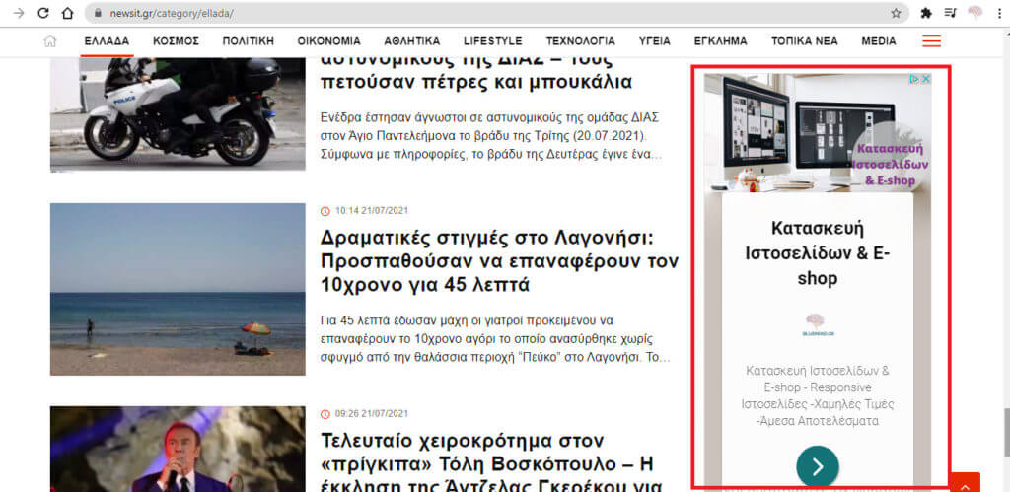
Task: Close the ad using the X icon
Action: click(925, 79)
